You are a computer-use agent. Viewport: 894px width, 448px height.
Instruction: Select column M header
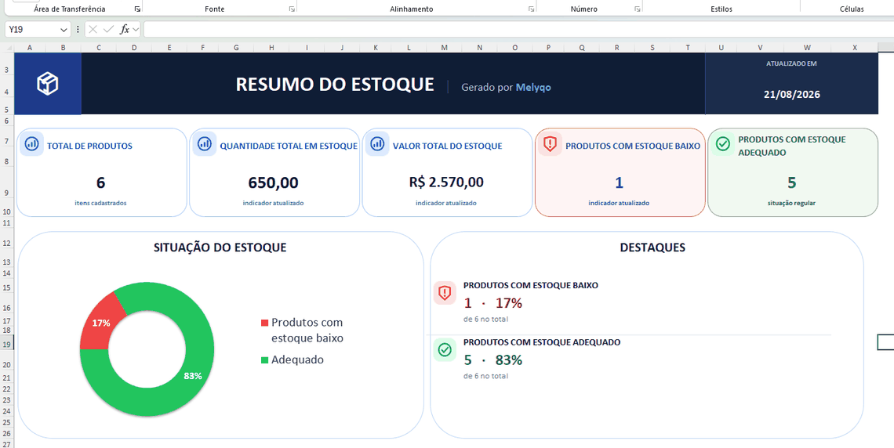[444, 48]
